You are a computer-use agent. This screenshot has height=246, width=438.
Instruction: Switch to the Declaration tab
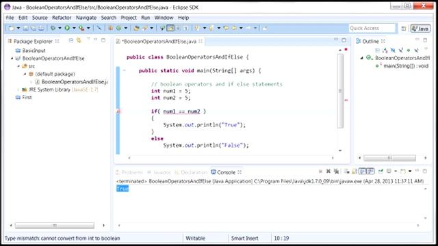point(192,172)
